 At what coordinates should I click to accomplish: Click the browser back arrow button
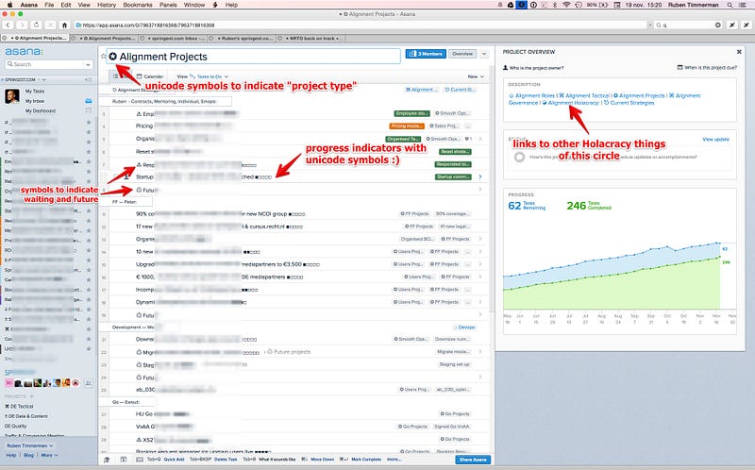(8, 25)
